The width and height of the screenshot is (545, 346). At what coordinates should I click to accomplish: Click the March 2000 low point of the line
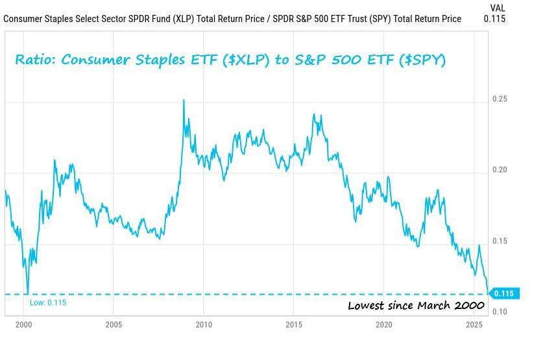[27, 293]
